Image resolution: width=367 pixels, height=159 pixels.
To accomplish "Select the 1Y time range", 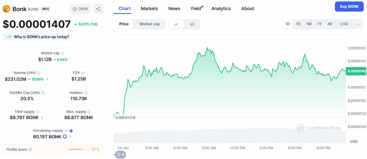I will [x=319, y=24].
